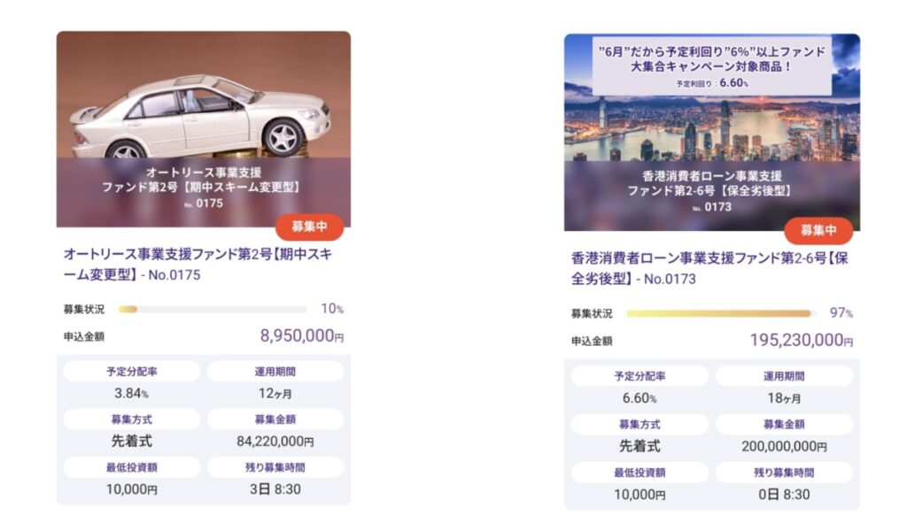
Task: Open the Hong Kong skyline fund thumbnail
Action: 711,131
